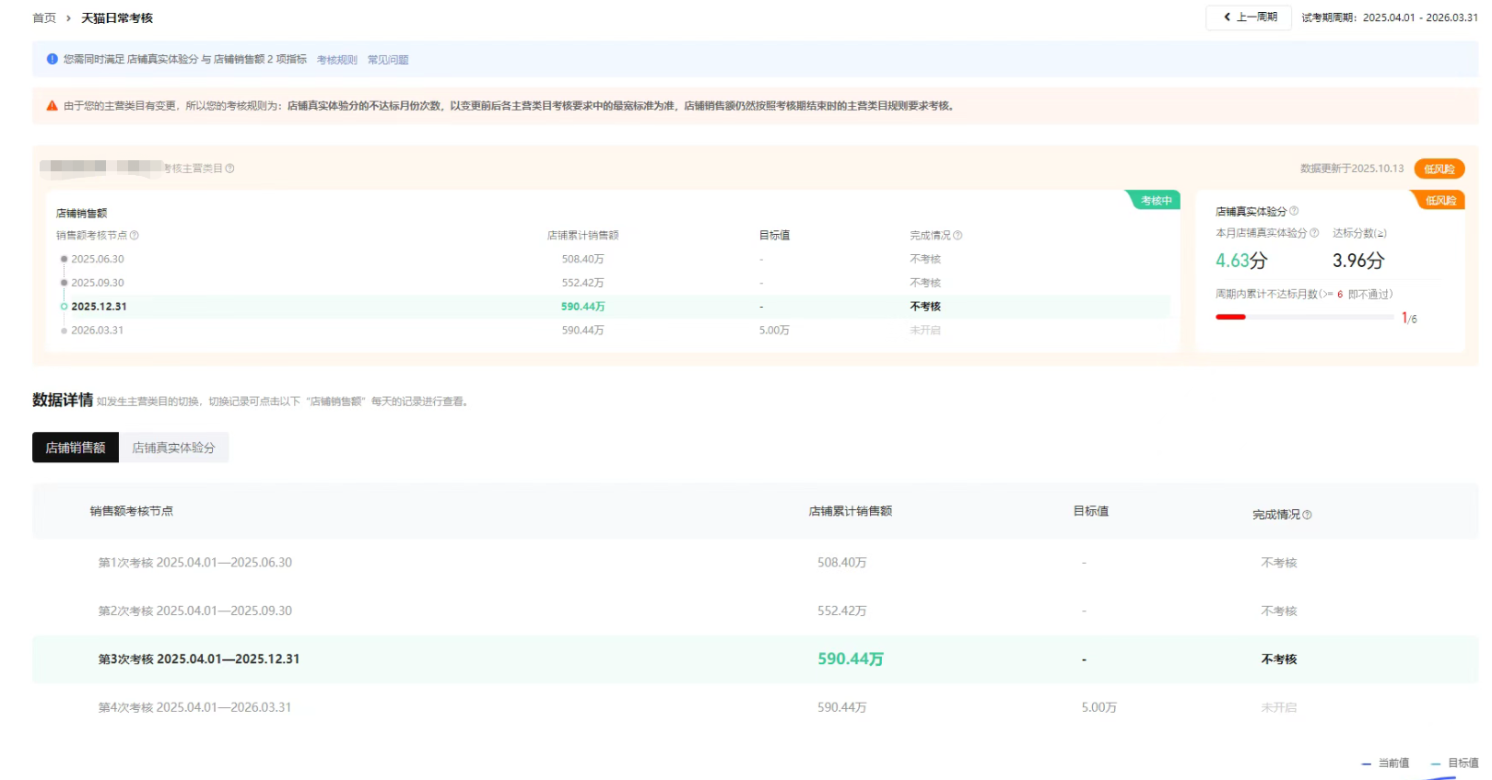The height and width of the screenshot is (780, 1492).
Task: Click help icon next to 店铺真实体验分 title
Action: click(x=1294, y=212)
